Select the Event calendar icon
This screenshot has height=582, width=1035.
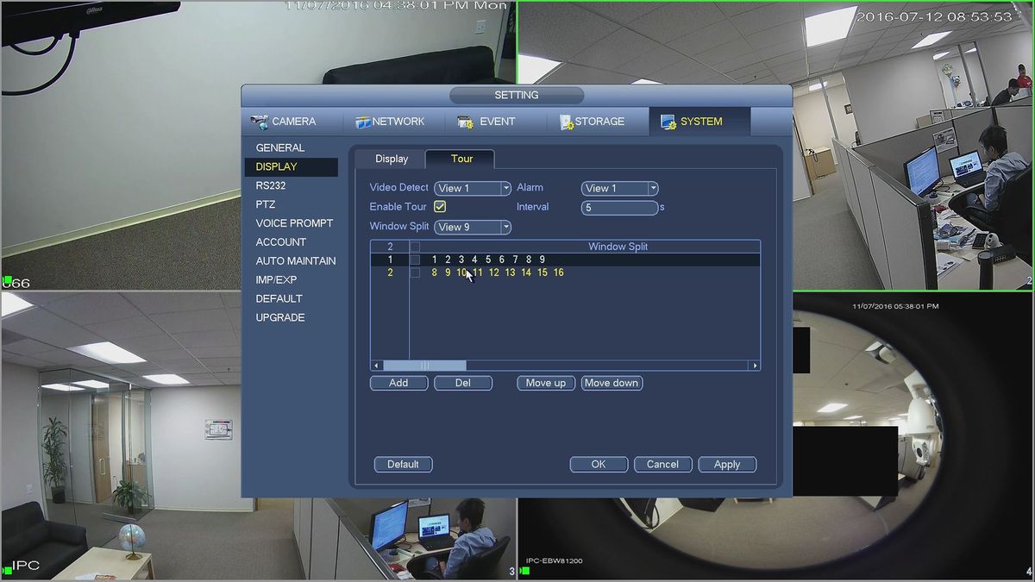pos(466,122)
